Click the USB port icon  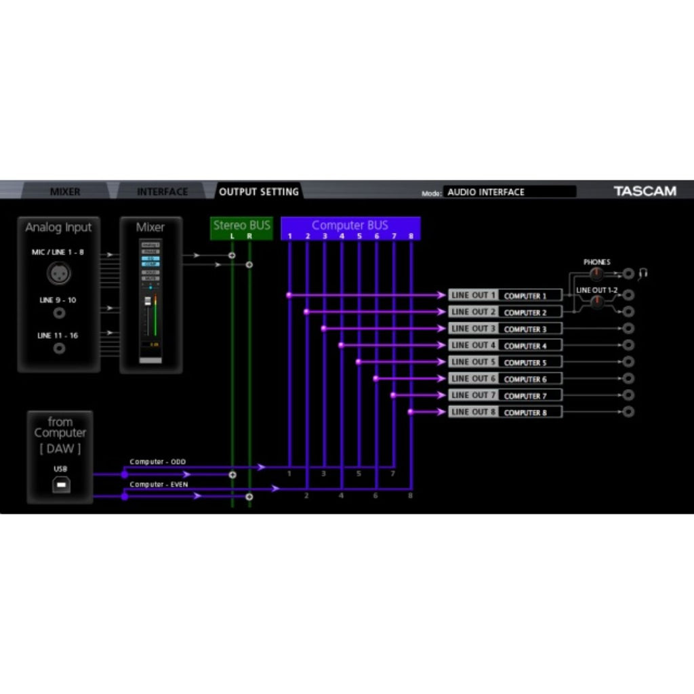click(61, 485)
